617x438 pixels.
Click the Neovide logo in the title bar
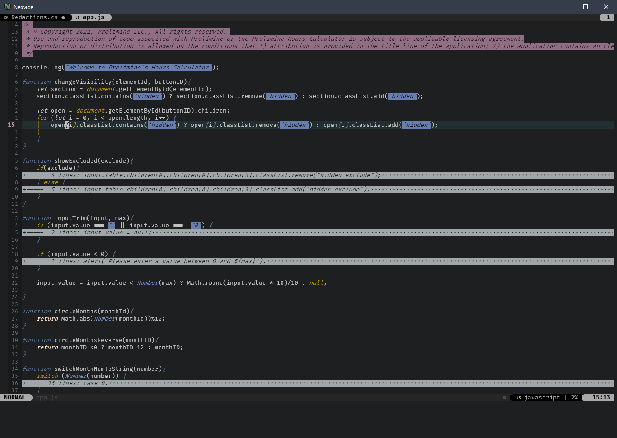click(7, 7)
